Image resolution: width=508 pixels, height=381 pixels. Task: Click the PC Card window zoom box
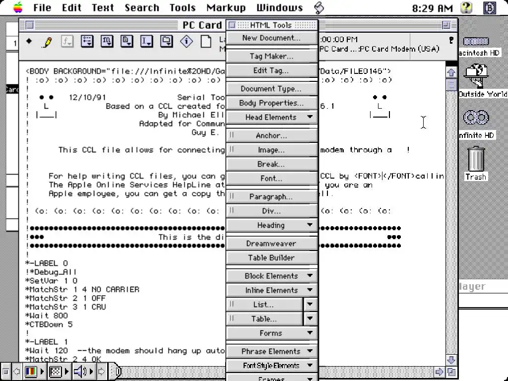tap(446, 25)
